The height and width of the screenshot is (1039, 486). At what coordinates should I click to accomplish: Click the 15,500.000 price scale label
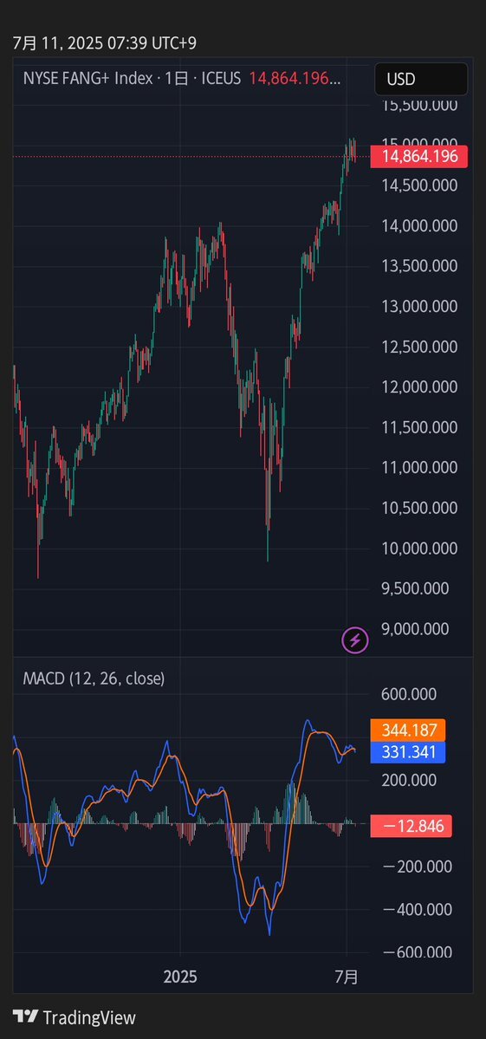420,105
